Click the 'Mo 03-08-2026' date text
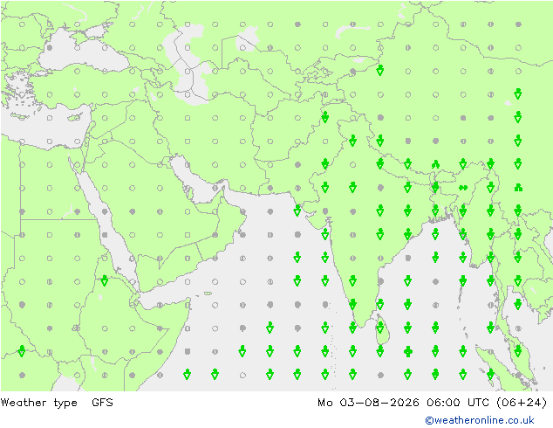The height and width of the screenshot is (428, 553). tap(368, 403)
